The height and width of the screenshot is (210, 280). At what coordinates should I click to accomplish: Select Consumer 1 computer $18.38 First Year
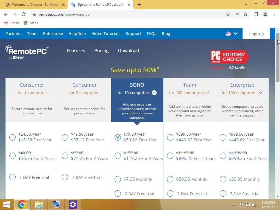13,137
